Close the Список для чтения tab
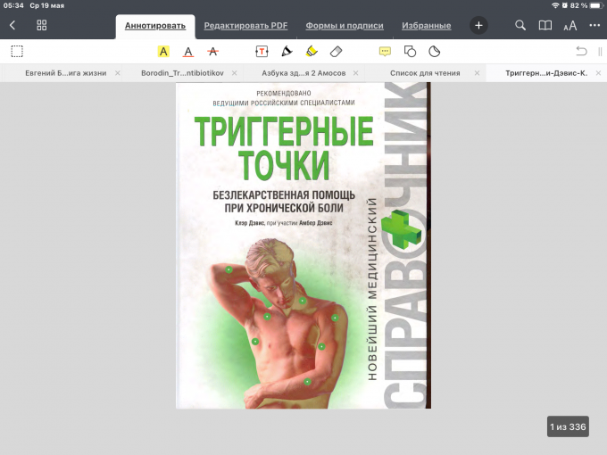Image resolution: width=607 pixels, height=455 pixels. (477, 73)
